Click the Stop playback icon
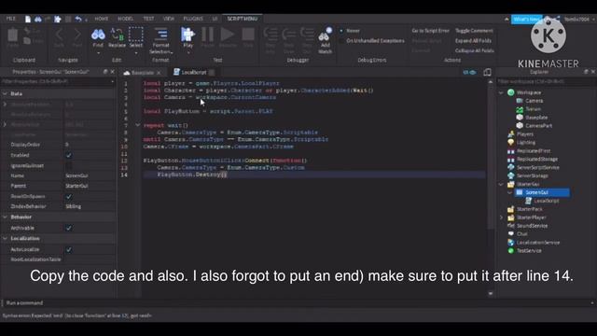The height and width of the screenshot is (336, 597). 248,35
